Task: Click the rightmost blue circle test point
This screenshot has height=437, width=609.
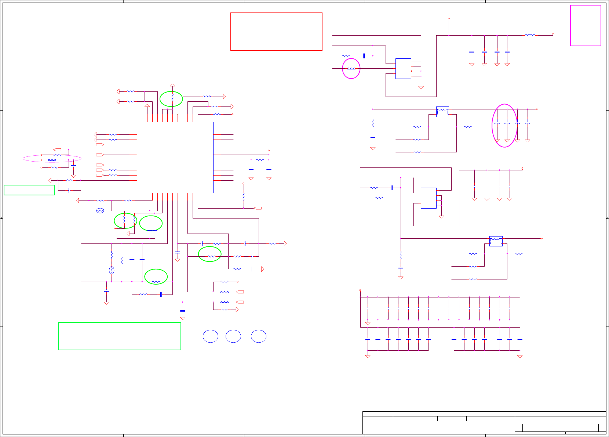Action: (x=259, y=336)
